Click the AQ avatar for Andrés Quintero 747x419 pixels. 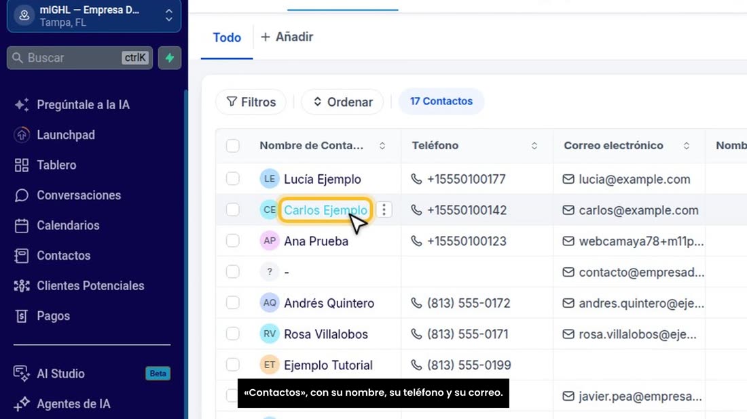[269, 302]
